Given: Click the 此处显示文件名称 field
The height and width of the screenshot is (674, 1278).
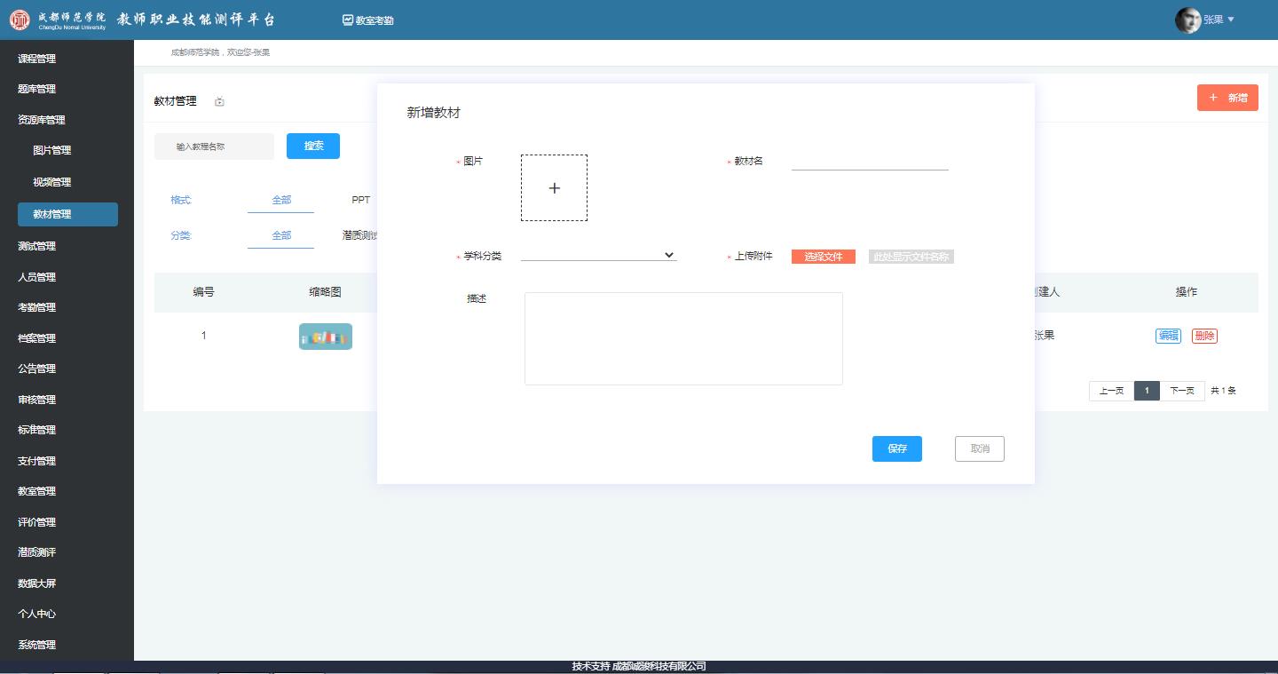Looking at the screenshot, I should [x=911, y=257].
